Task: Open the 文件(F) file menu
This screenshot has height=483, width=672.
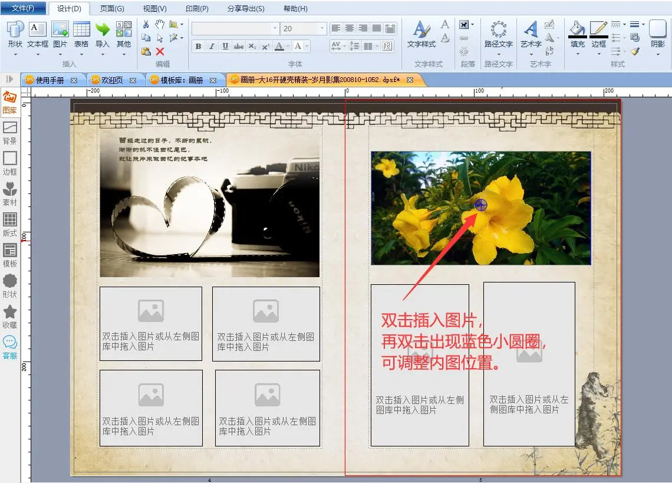Action: (23, 9)
